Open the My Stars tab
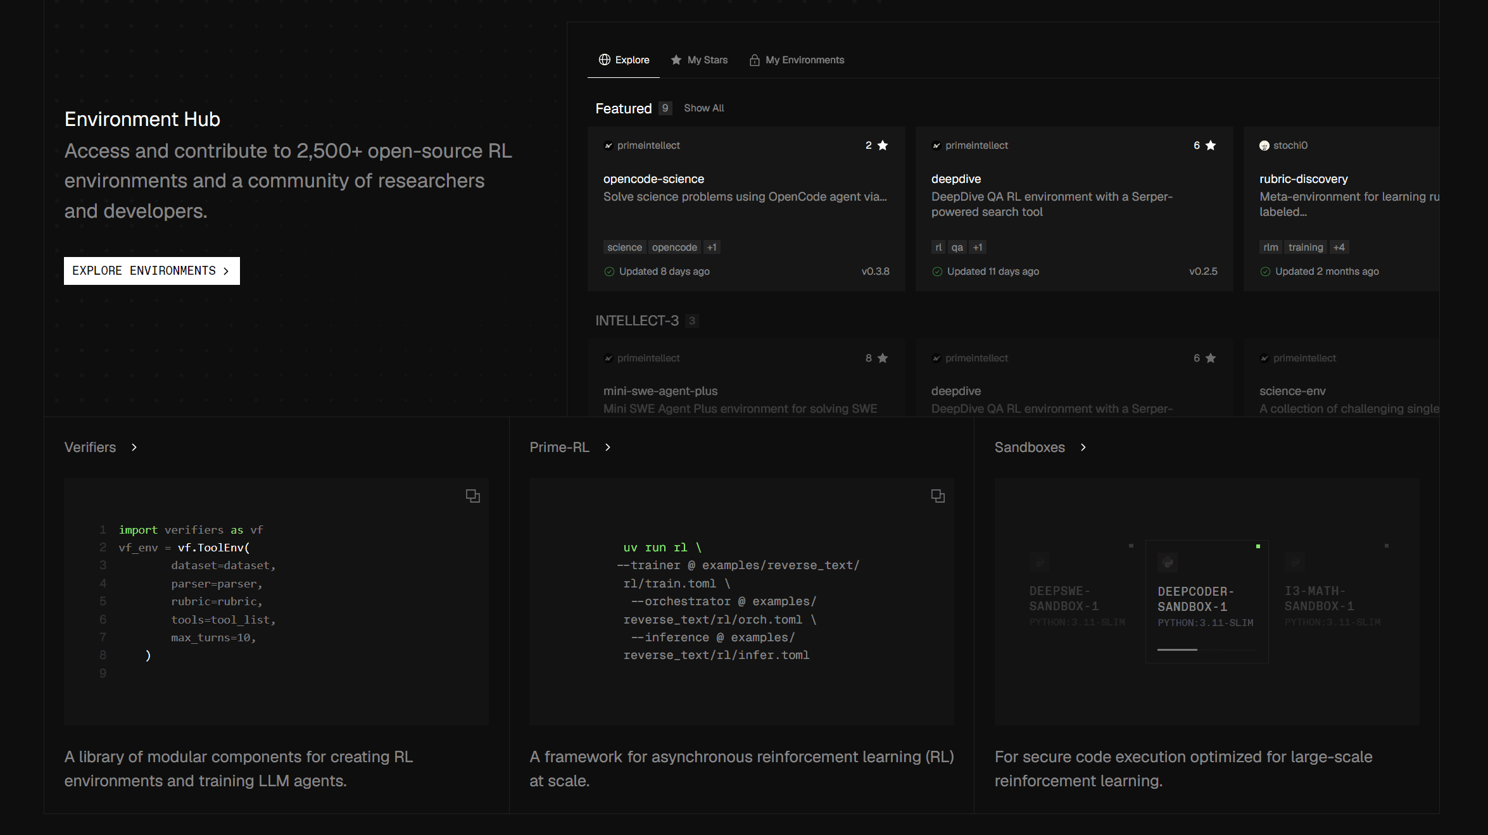Viewport: 1488px width, 835px height. (x=700, y=60)
